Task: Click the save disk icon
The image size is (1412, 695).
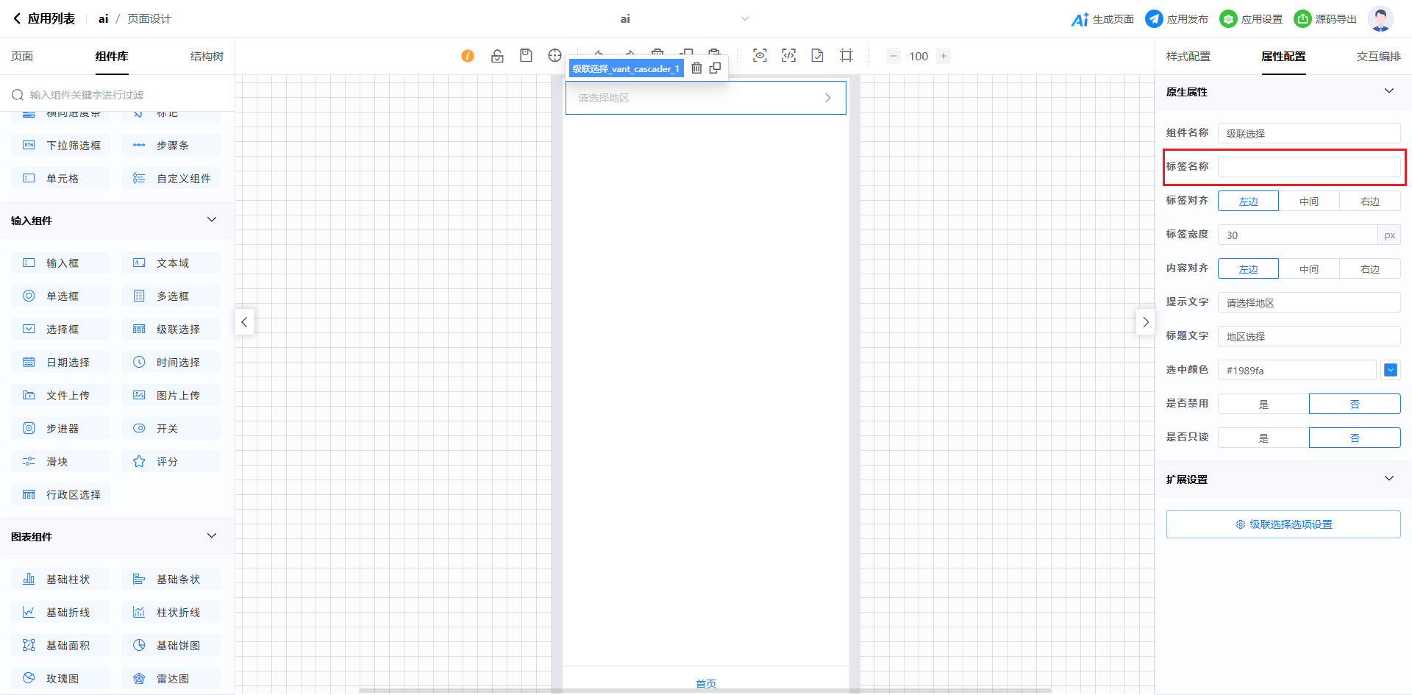Action: (526, 56)
